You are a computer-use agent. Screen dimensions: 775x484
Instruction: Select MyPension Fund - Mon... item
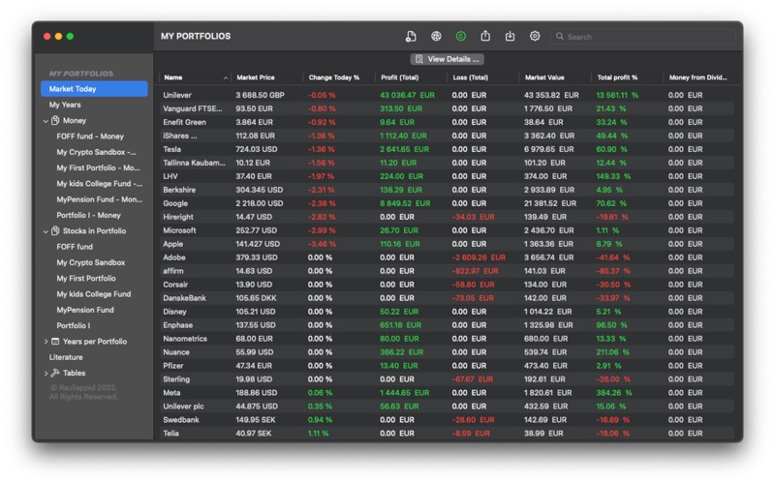click(100, 199)
